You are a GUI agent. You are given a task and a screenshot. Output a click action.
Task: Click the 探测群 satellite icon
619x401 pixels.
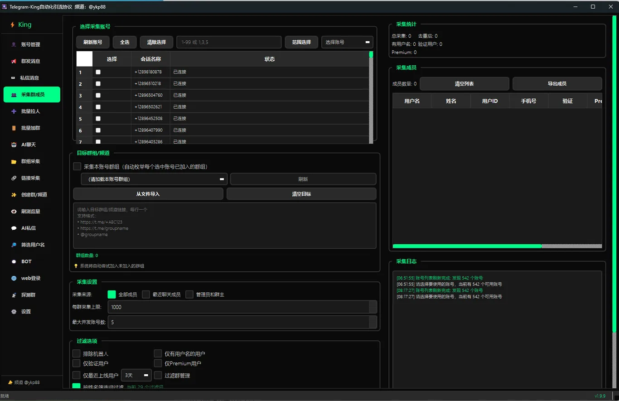(x=14, y=295)
